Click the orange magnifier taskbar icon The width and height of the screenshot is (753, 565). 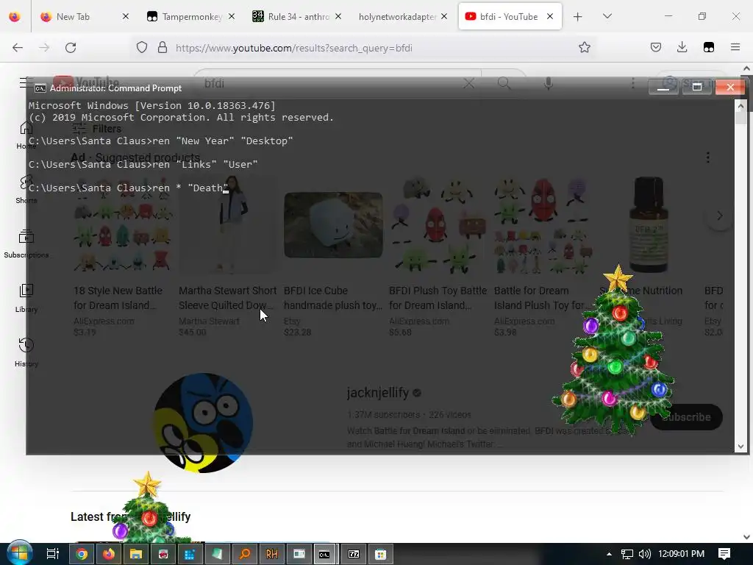[245, 554]
